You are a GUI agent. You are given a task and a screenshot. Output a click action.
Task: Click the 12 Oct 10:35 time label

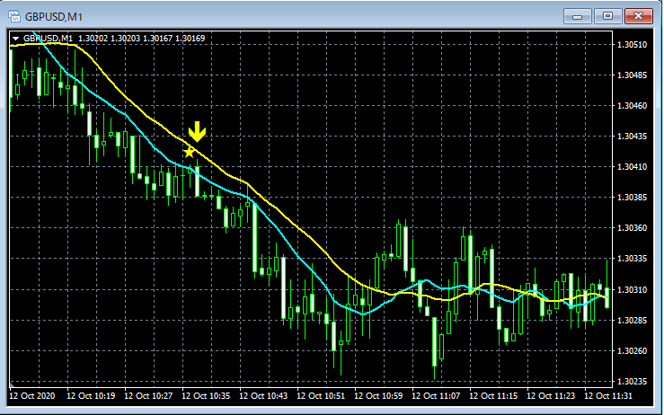[206, 396]
